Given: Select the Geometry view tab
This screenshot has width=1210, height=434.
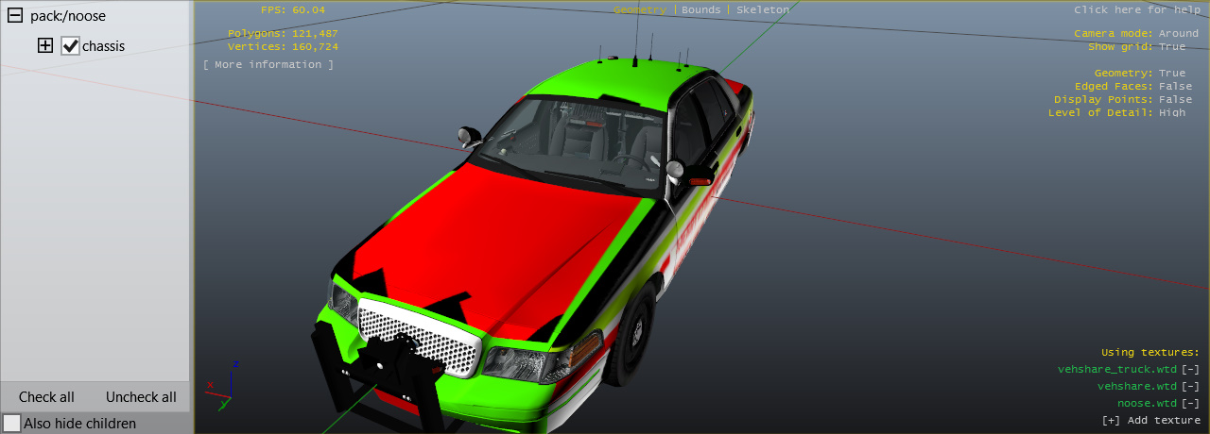Looking at the screenshot, I should [639, 9].
